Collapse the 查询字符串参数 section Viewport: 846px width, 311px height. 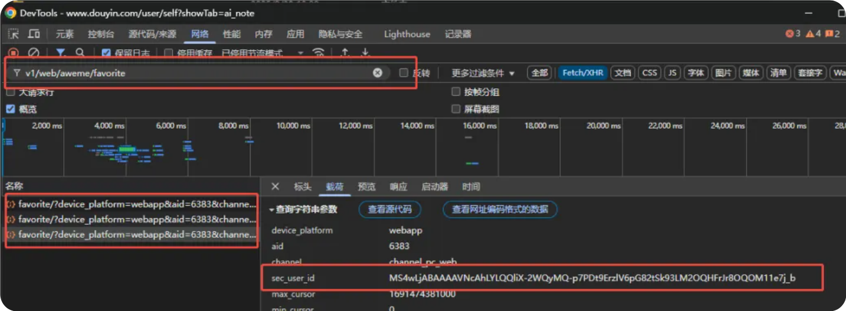(272, 210)
